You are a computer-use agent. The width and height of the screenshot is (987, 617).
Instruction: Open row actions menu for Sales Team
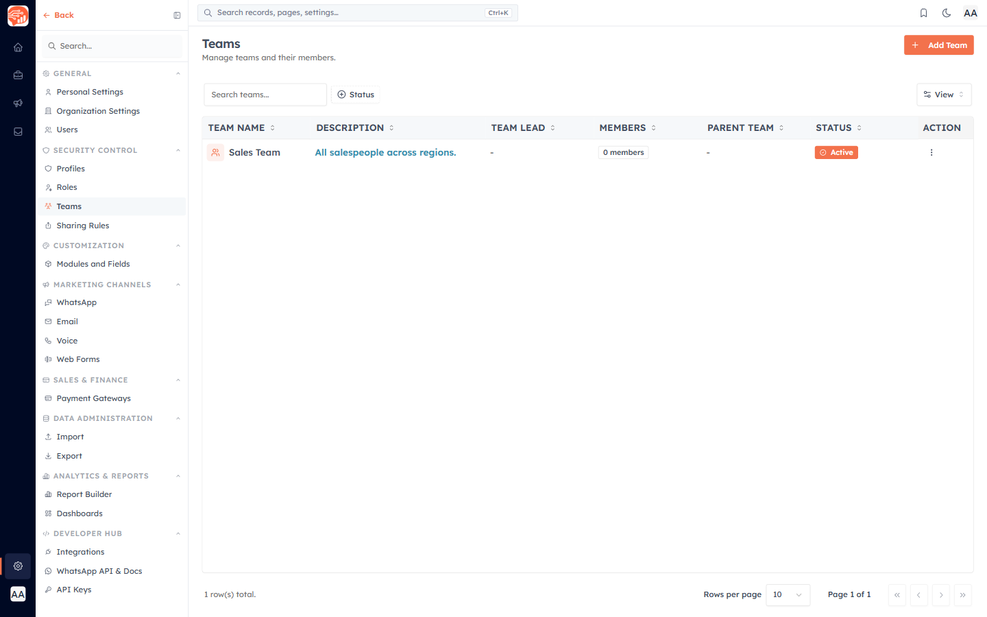931,153
